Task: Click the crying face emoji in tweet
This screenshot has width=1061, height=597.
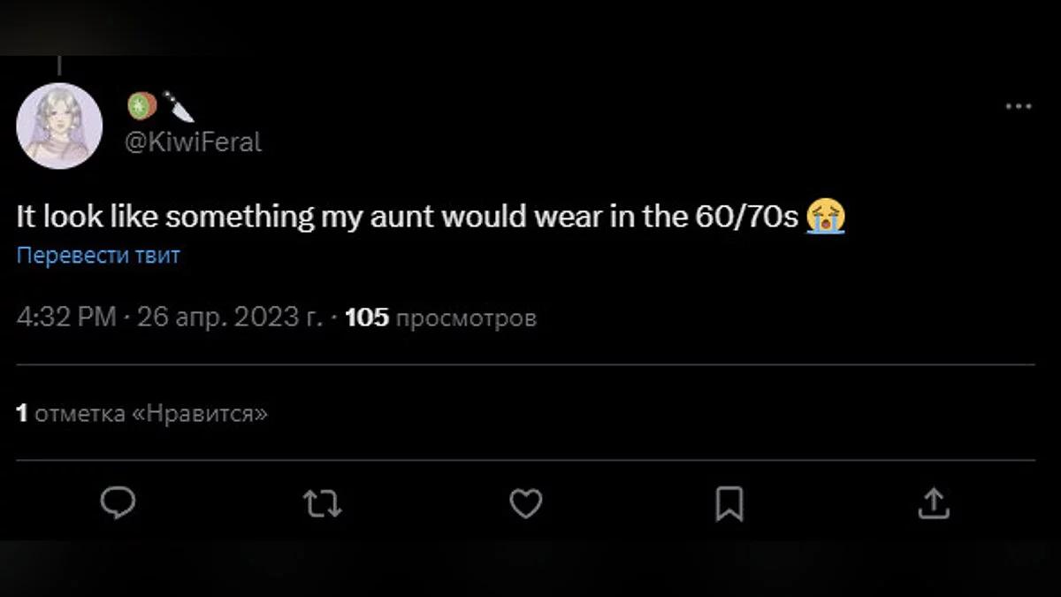Action: point(826,216)
